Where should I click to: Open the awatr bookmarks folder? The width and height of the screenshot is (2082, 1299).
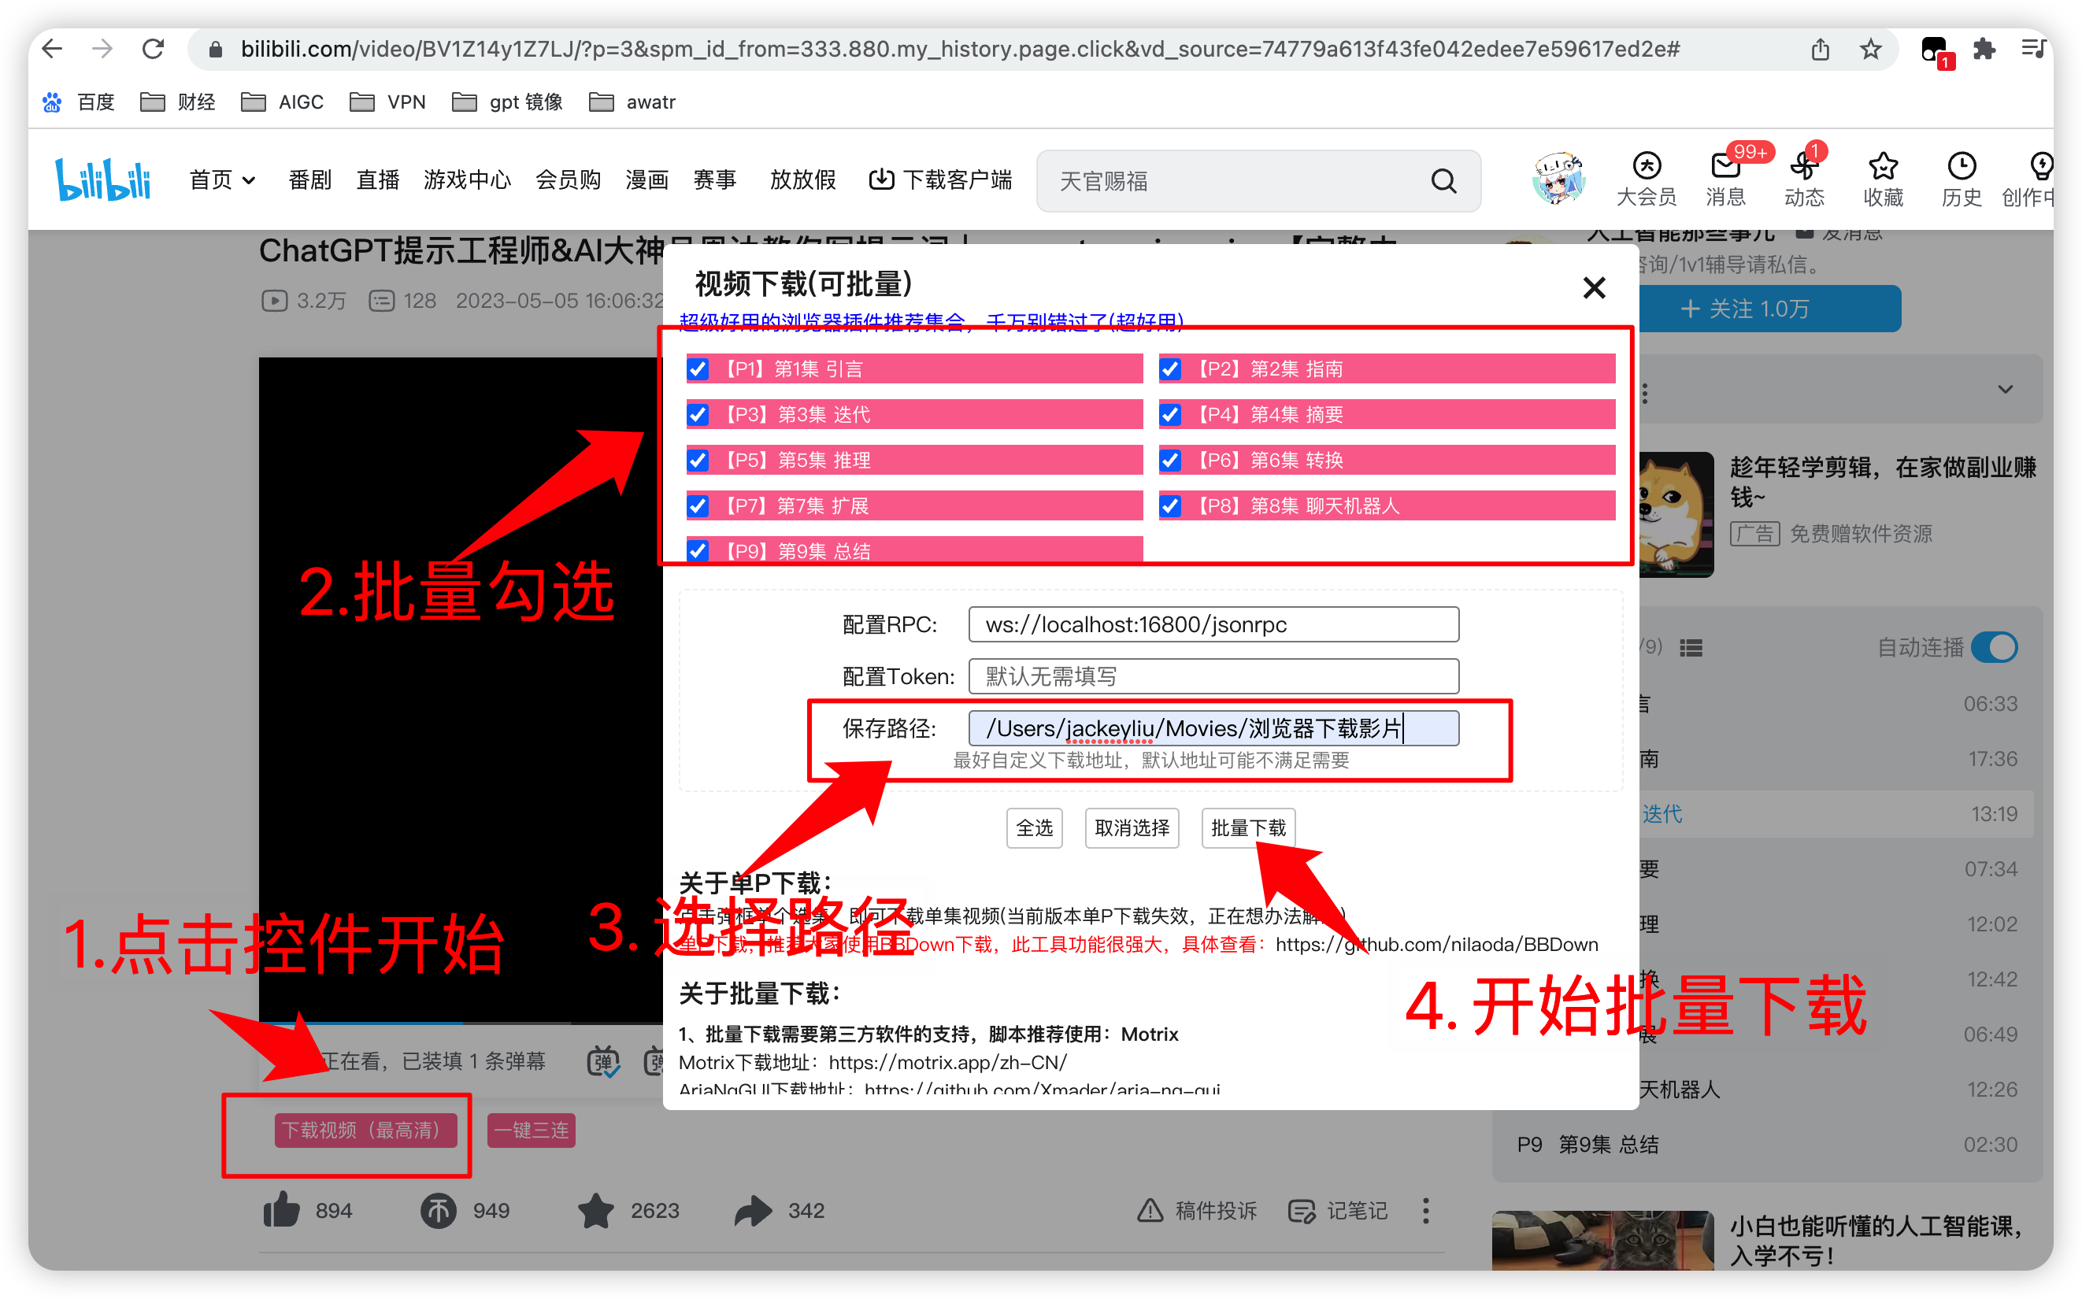pos(632,102)
